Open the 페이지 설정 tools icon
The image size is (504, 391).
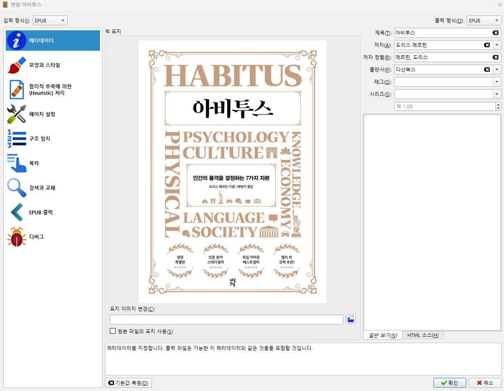pyautogui.click(x=17, y=114)
